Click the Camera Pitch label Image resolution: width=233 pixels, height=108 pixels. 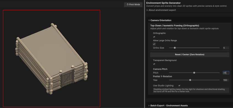coord(160,69)
